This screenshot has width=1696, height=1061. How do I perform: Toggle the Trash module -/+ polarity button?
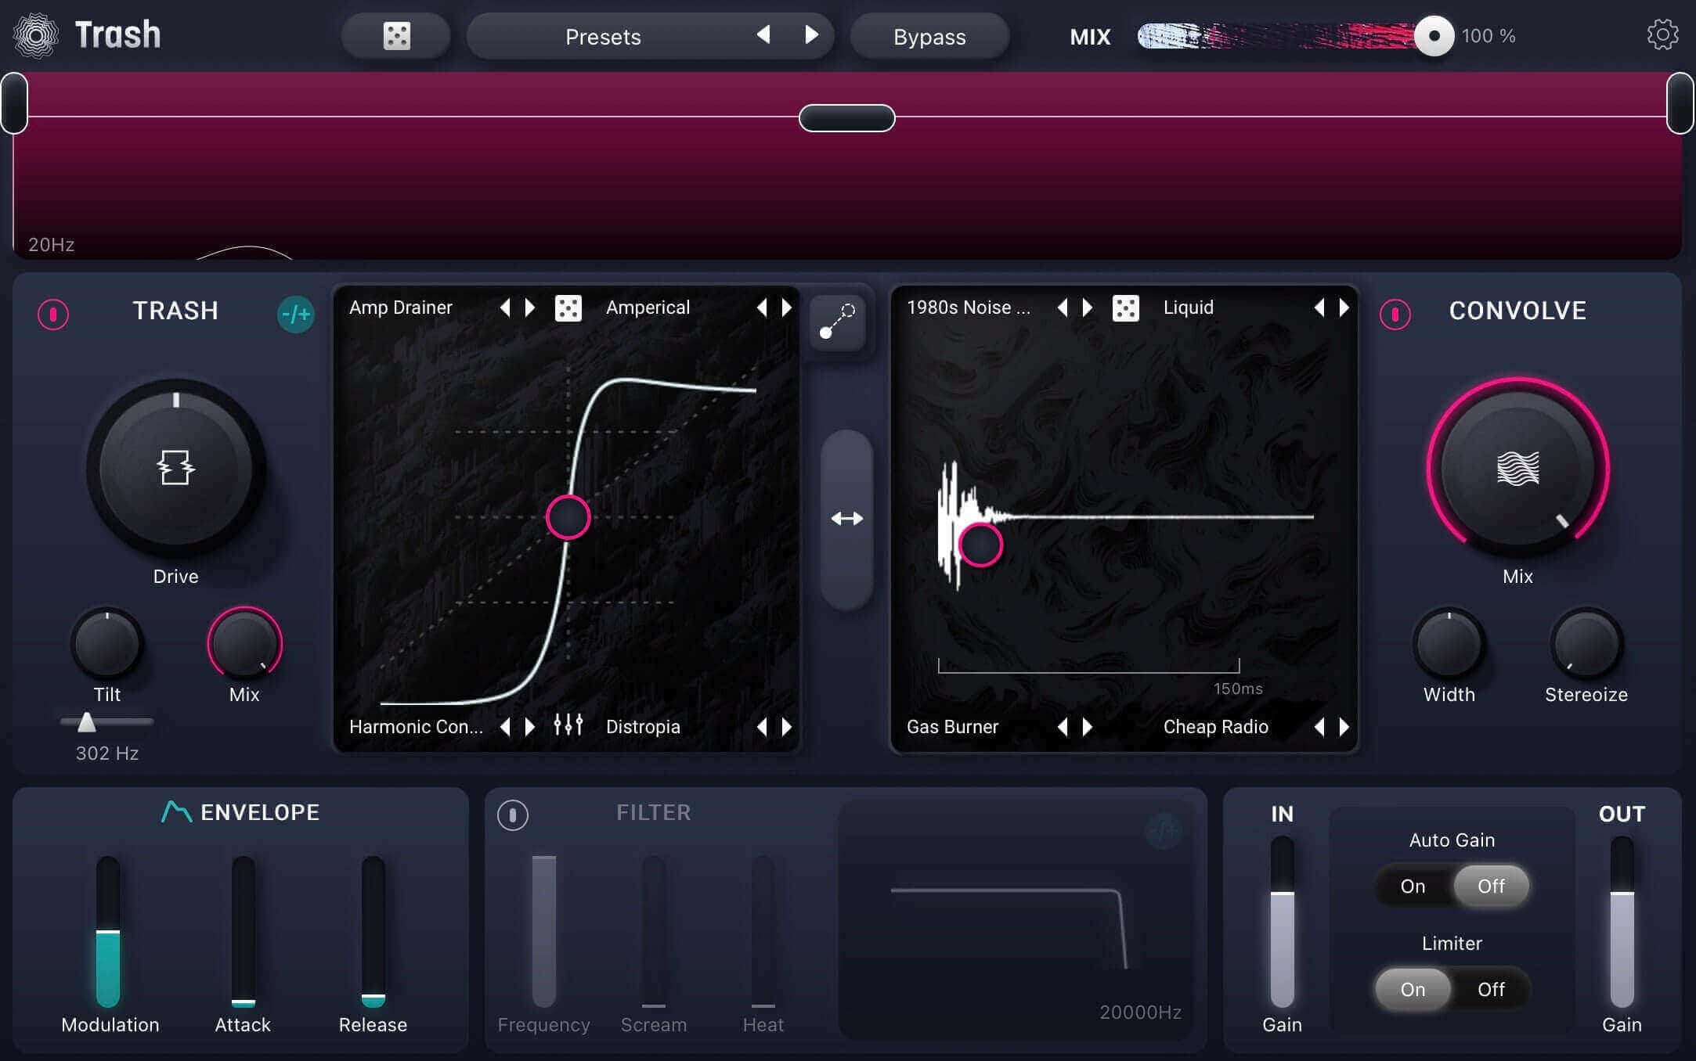(x=295, y=315)
